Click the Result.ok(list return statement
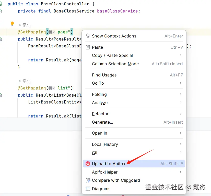211x196 pixels. (x=55, y=116)
